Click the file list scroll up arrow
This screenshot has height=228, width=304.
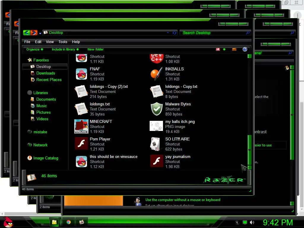tap(249, 56)
